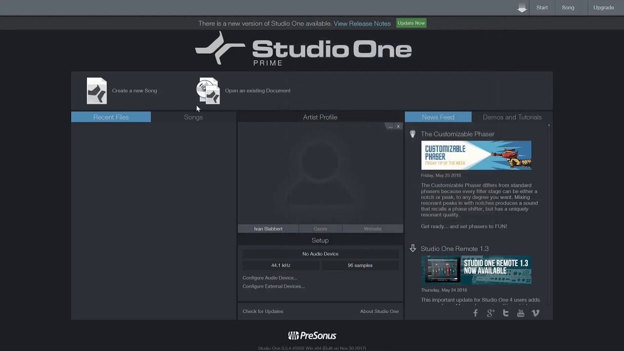Click the news feed scrollbar
Viewport: 624px width, 351px height.
pos(549,214)
